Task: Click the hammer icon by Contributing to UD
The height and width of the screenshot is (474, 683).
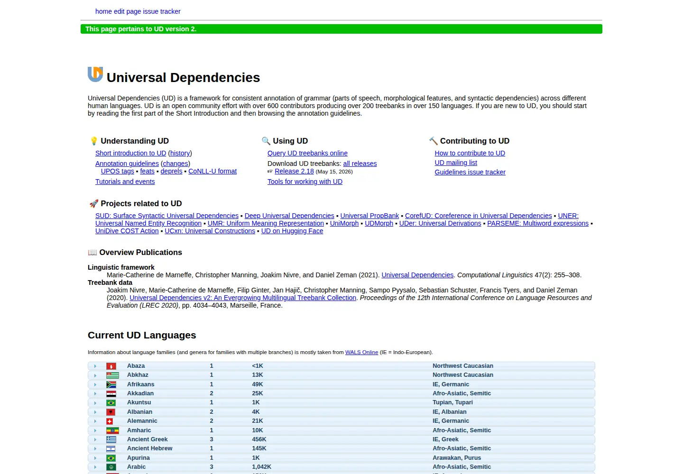Action: tap(433, 141)
